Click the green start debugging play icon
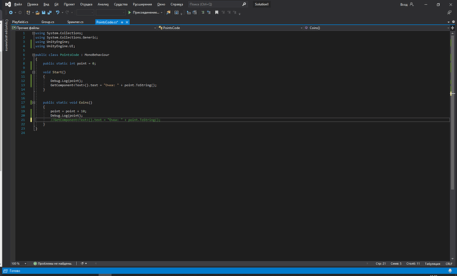This screenshot has width=457, height=276. coord(129,13)
